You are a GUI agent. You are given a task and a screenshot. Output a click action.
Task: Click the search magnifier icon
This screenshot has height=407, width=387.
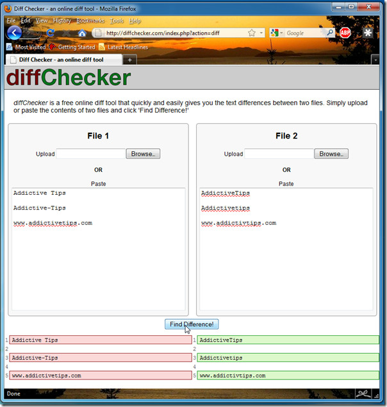[x=330, y=33]
